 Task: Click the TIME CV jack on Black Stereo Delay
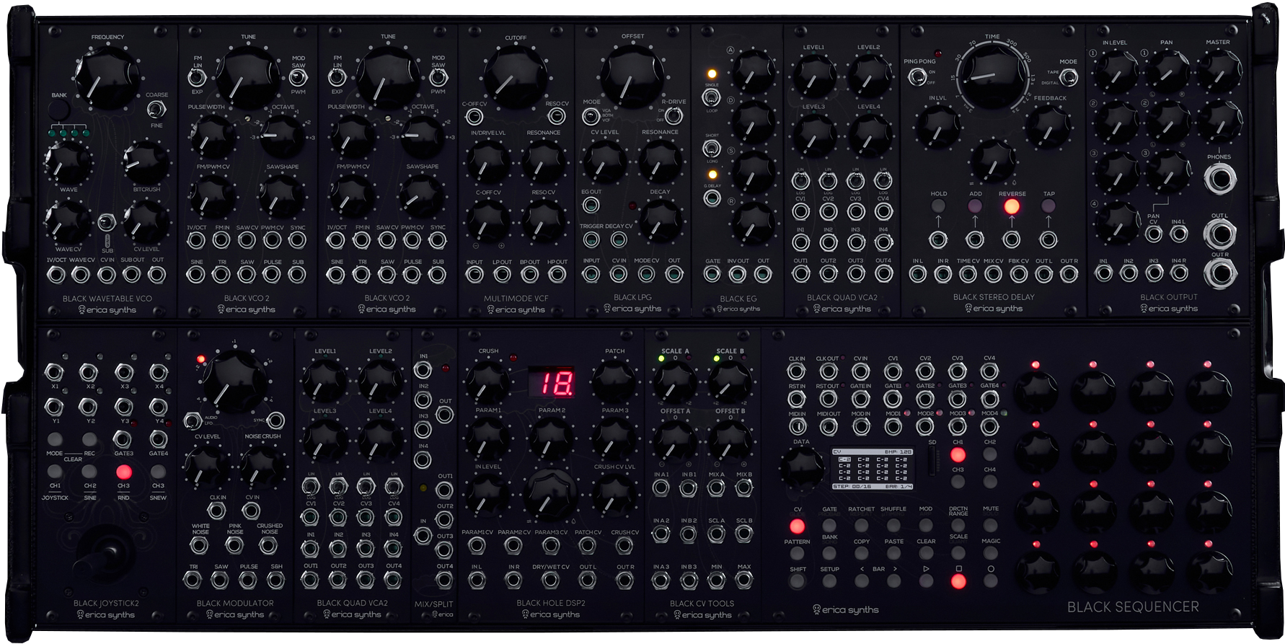[x=968, y=274]
